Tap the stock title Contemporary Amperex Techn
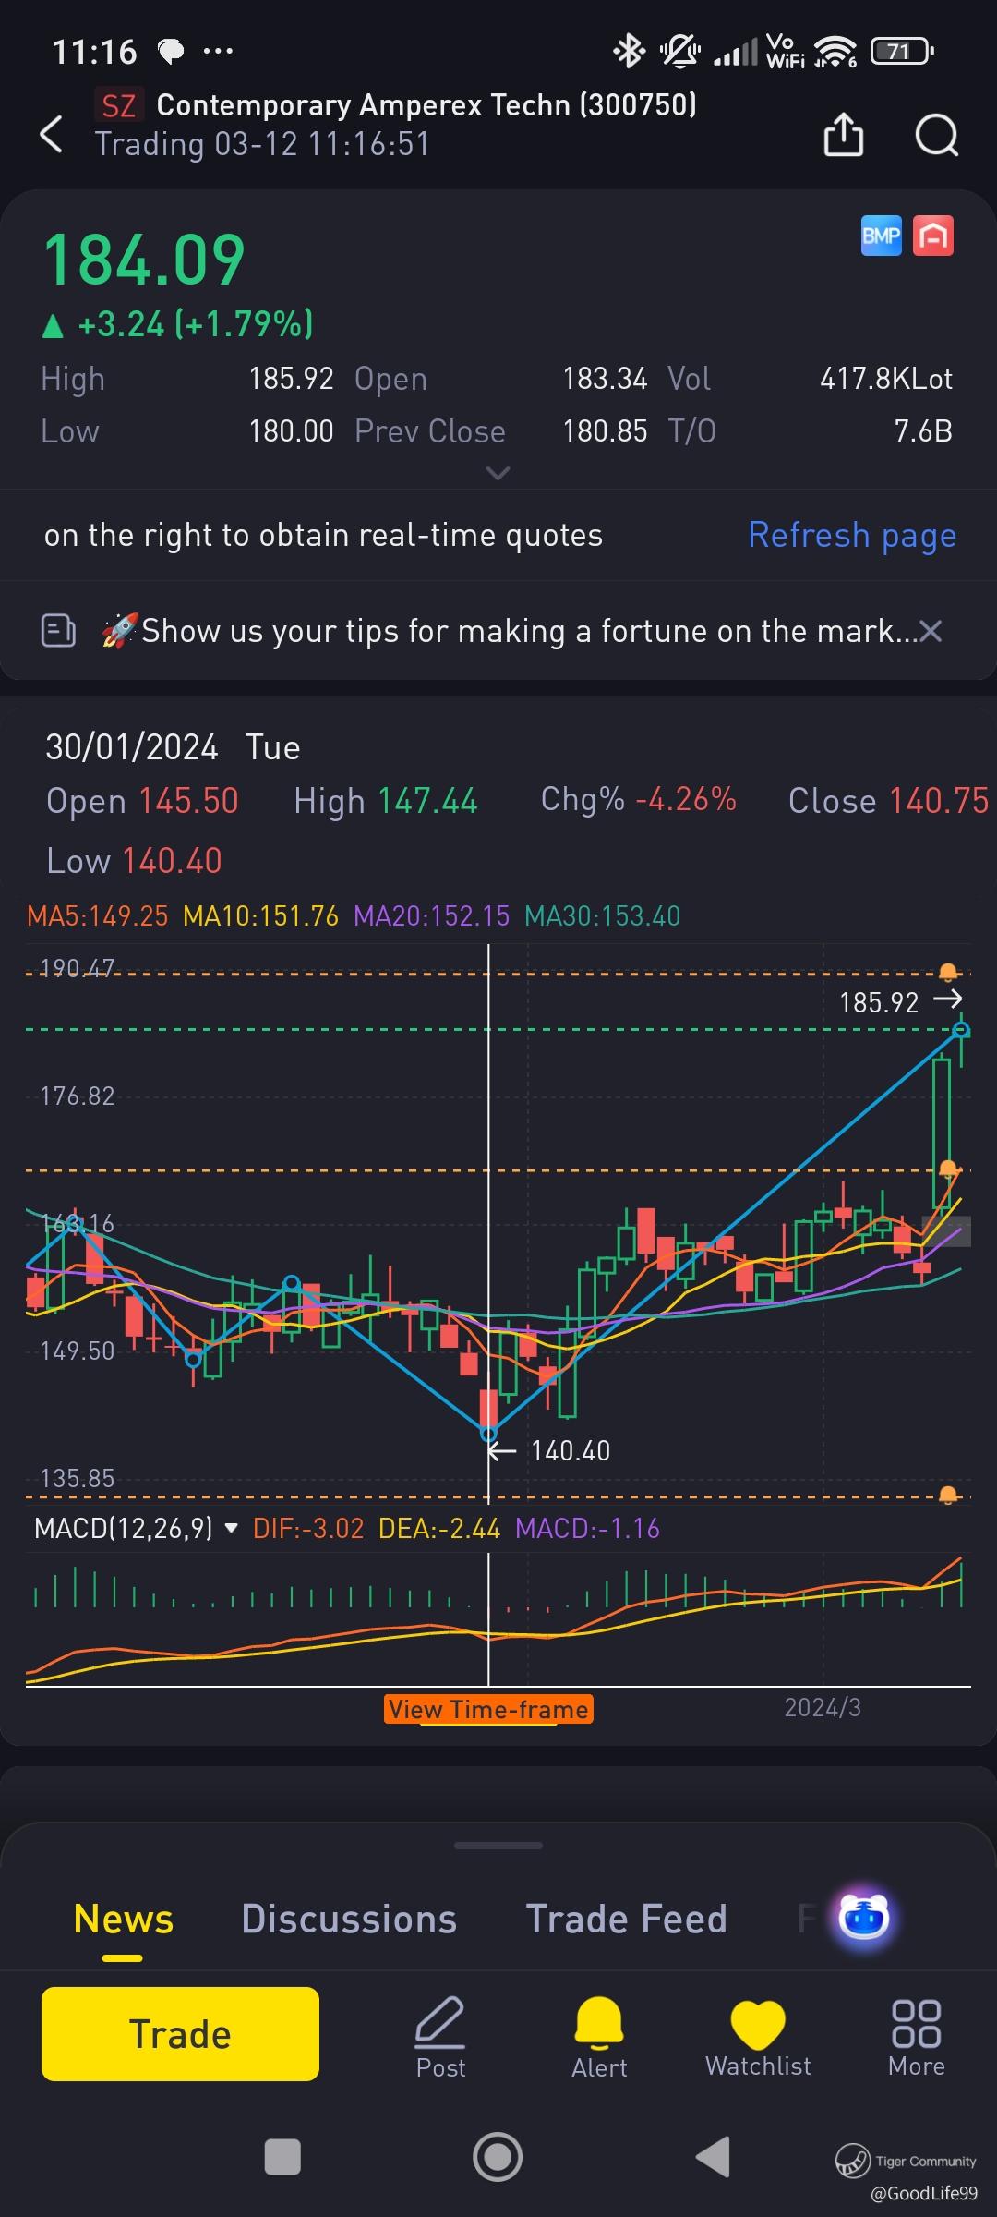The image size is (997, 2217). pyautogui.click(x=426, y=105)
